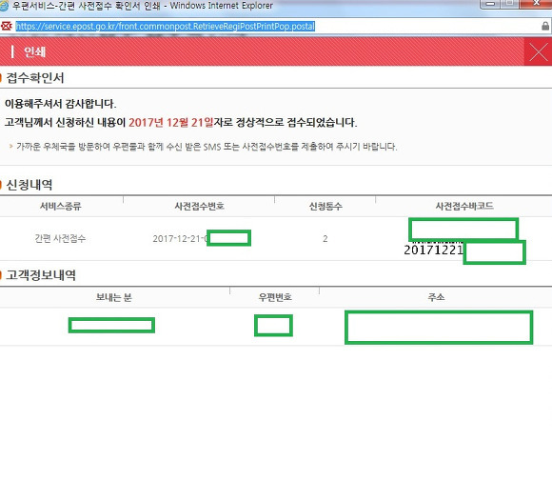Screen dimensions: 552x481
Task: Click the 신청통수 column header
Action: (325, 206)
